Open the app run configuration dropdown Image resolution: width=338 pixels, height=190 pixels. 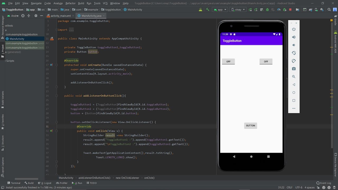tap(220, 9)
